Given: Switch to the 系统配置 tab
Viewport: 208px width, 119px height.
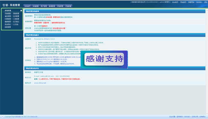Looking at the screenshot, I should (36, 6).
